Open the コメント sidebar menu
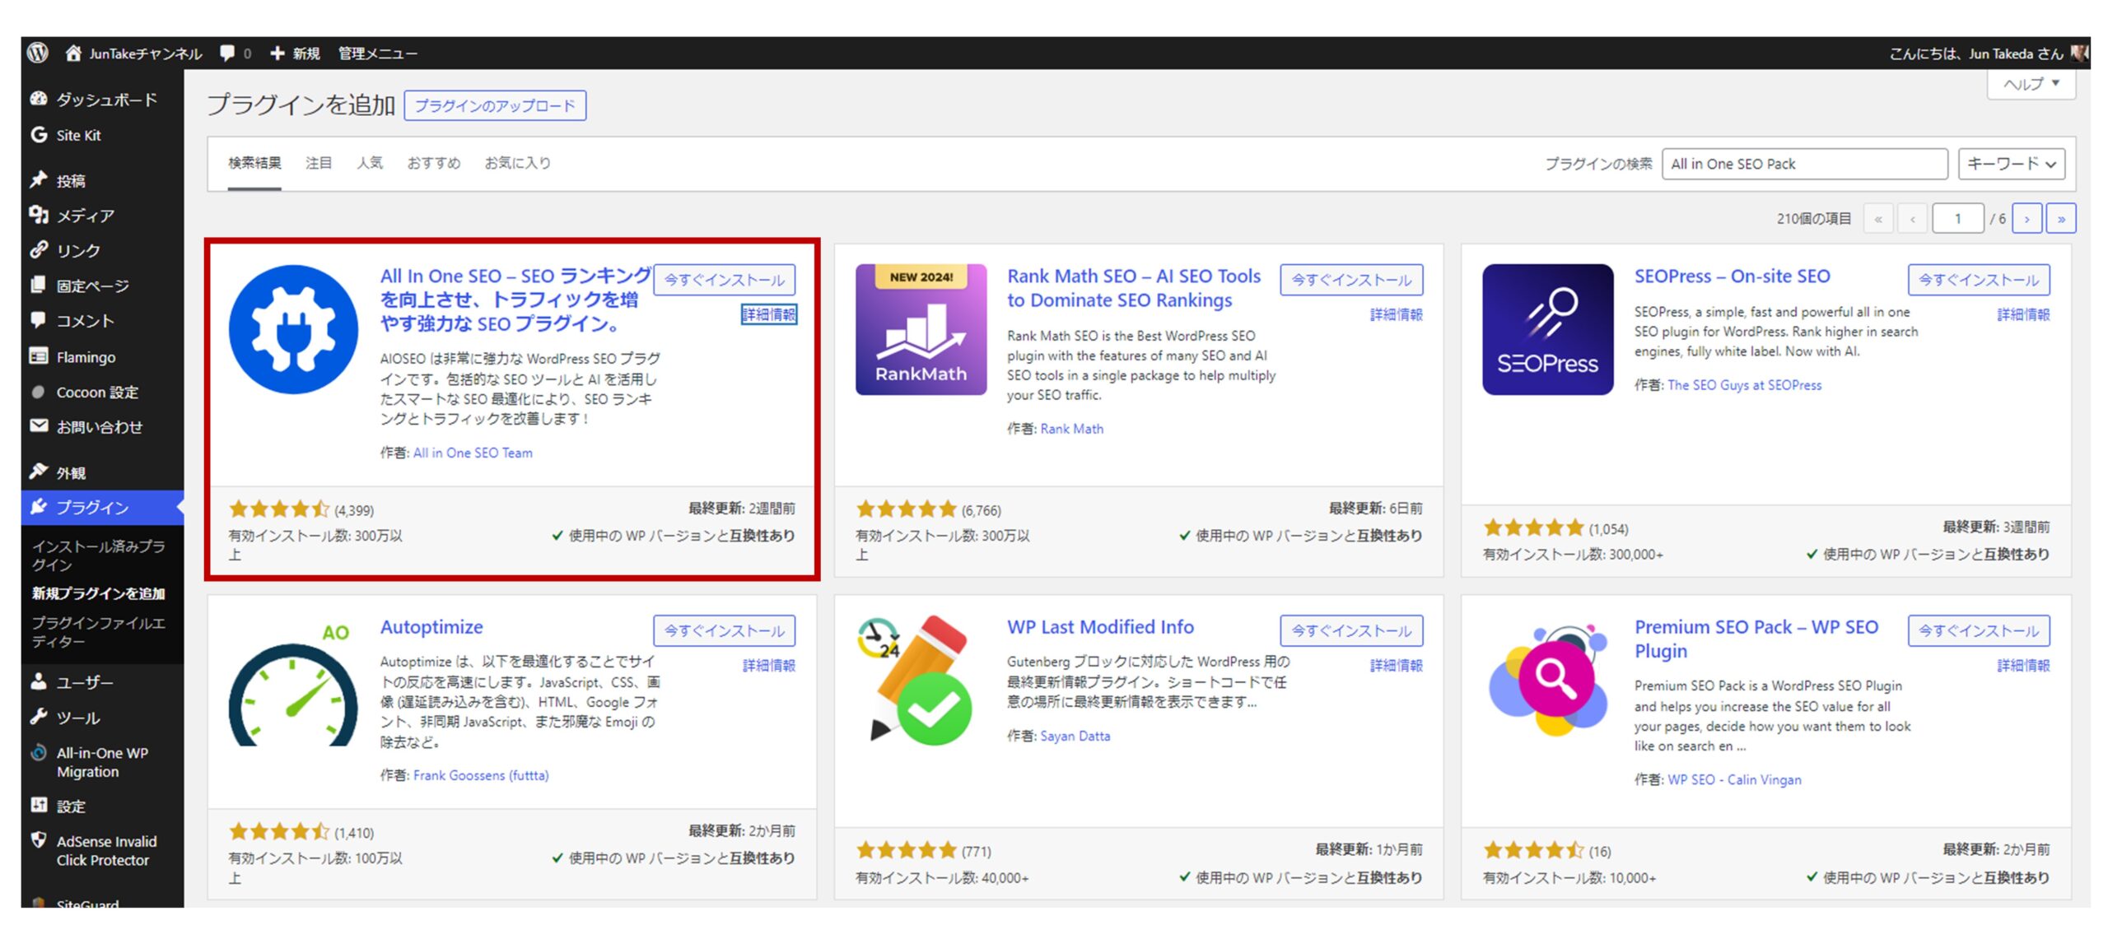This screenshot has height=948, width=2108. (102, 321)
